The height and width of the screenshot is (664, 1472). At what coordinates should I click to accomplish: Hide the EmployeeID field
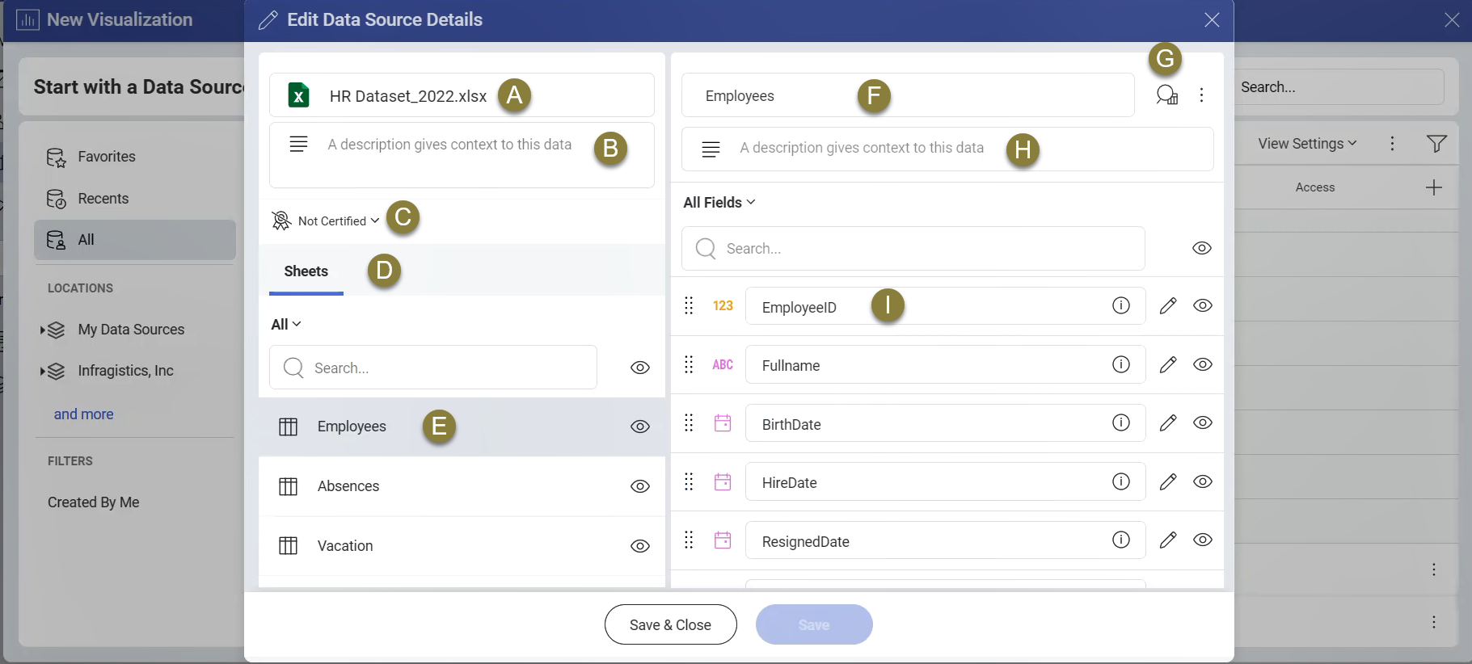1203,305
